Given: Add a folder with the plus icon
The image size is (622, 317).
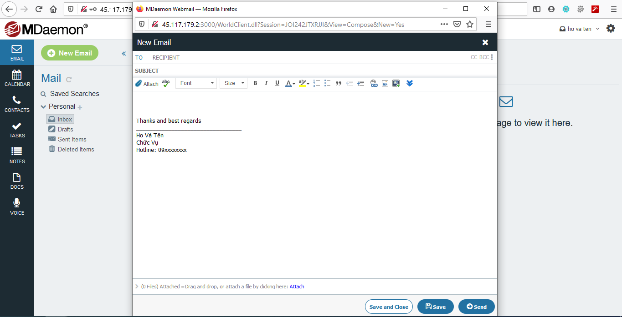Looking at the screenshot, I should tap(80, 107).
